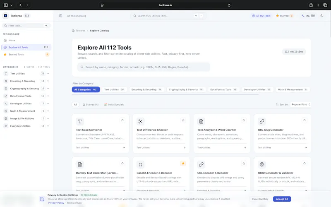Click the Starred button in top header

[284, 16]
